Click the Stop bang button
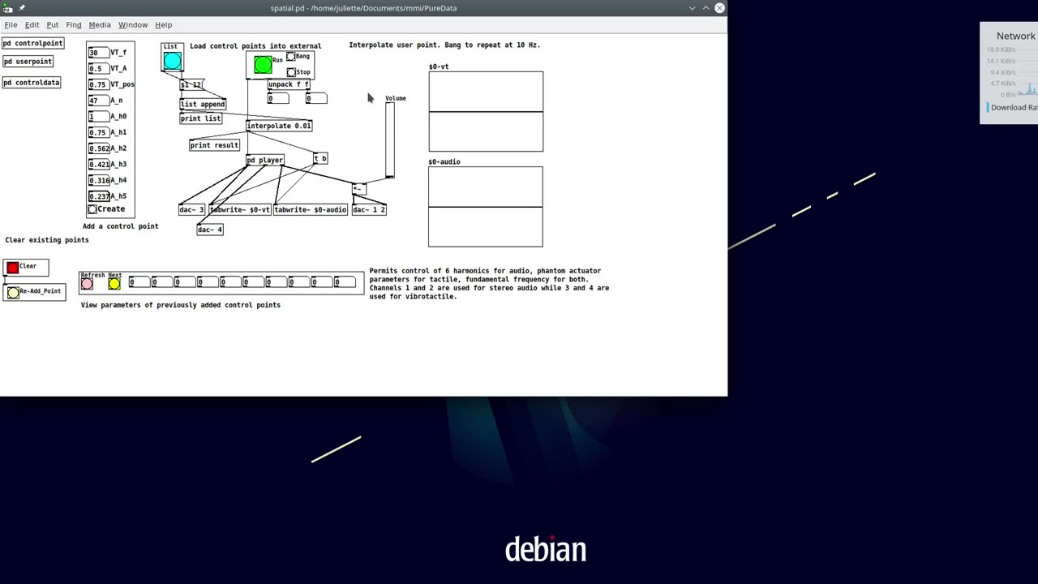 click(x=291, y=72)
